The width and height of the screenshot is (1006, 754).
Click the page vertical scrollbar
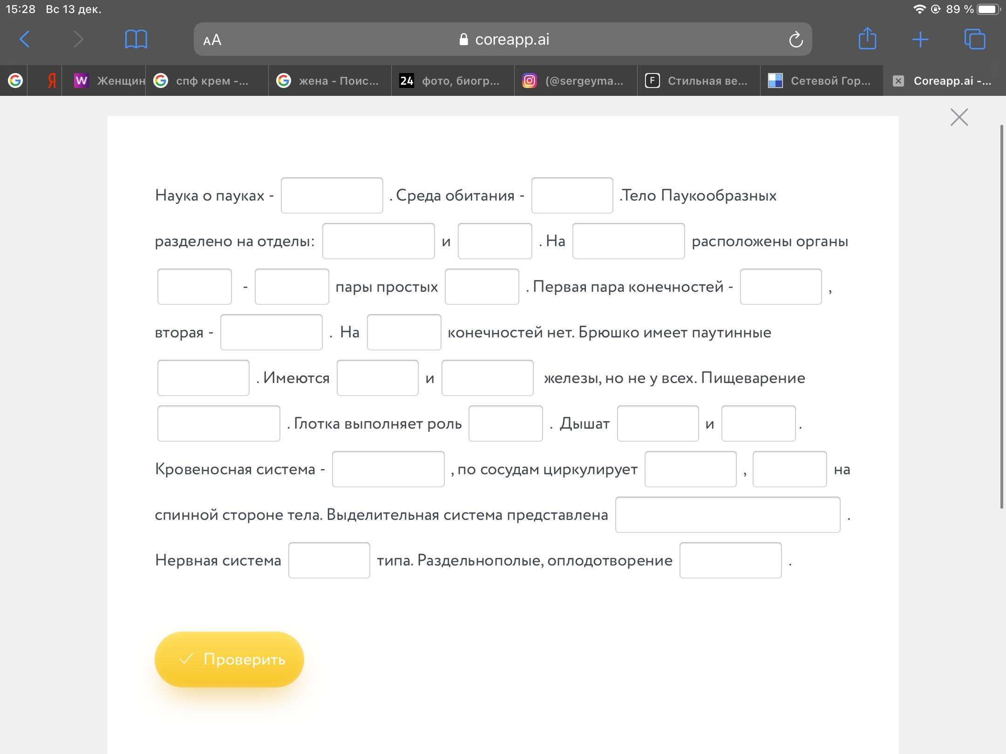[1002, 316]
